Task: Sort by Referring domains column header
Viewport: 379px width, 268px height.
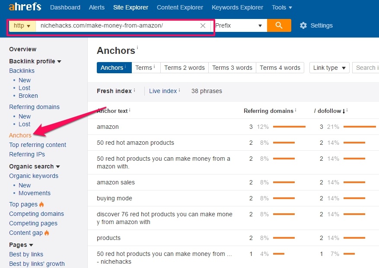Action: click(x=268, y=111)
